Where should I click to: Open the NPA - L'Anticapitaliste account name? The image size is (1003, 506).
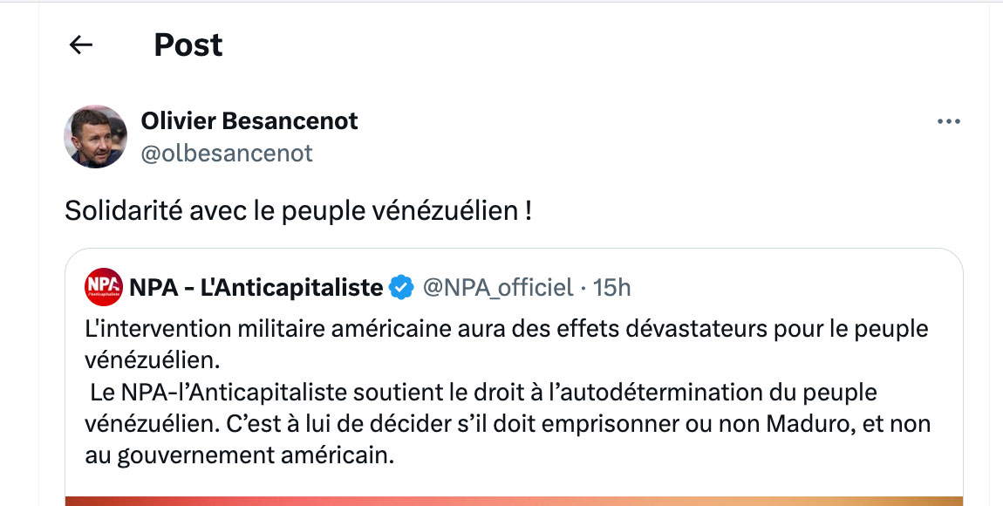256,286
